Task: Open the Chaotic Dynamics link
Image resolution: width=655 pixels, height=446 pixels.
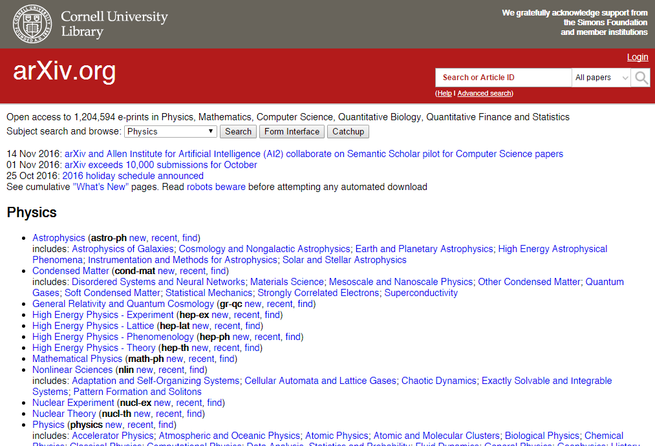Action: point(438,381)
